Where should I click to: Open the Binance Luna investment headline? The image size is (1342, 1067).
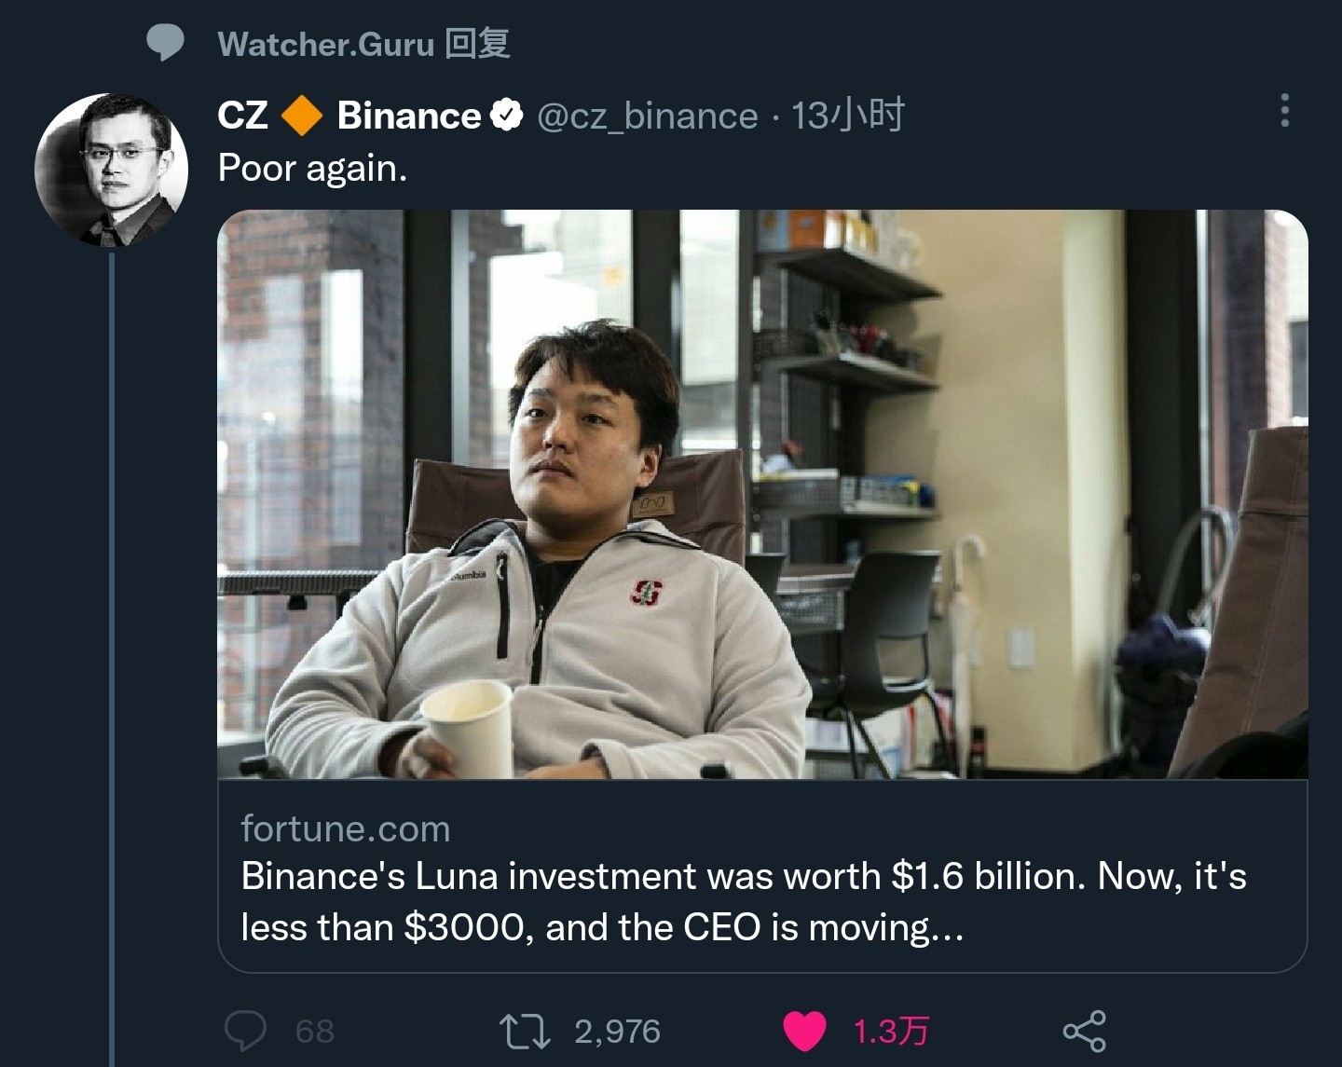[x=743, y=901]
